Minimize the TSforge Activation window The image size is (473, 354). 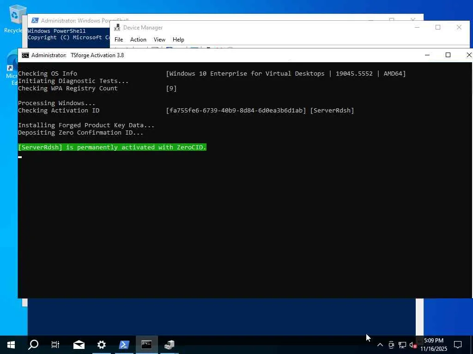click(x=427, y=55)
